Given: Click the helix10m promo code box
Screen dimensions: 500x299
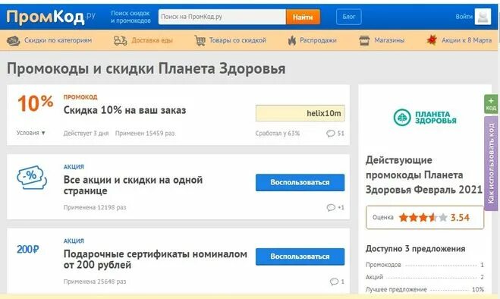Looking at the screenshot, I should coord(300,113).
